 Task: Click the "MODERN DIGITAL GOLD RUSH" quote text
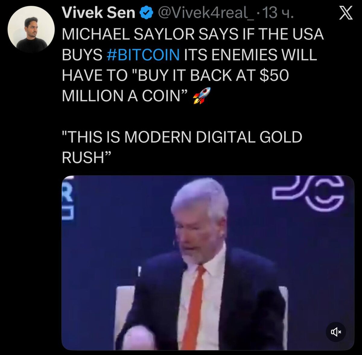coord(182,147)
